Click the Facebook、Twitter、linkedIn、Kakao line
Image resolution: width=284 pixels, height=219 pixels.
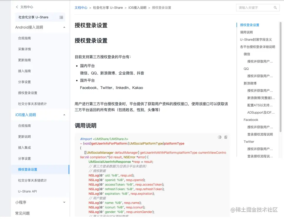[x=111, y=88]
